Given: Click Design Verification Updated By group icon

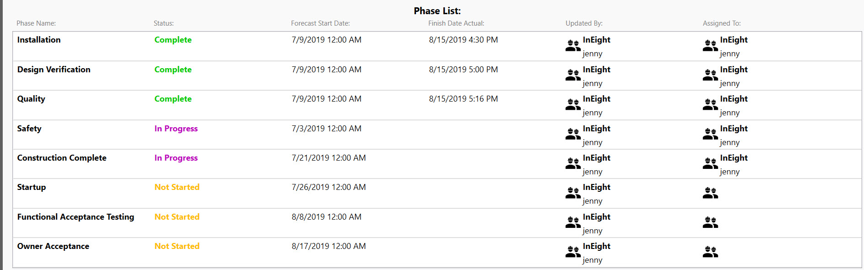Looking at the screenshot, I should click(573, 76).
